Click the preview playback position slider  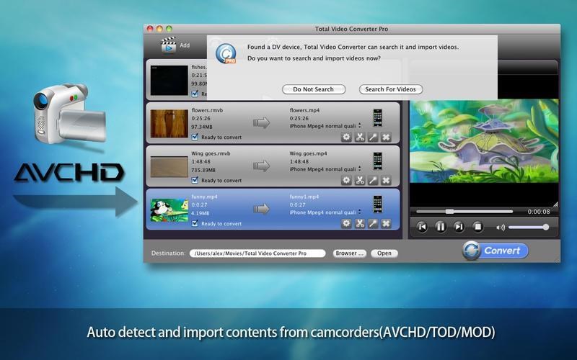point(464,212)
